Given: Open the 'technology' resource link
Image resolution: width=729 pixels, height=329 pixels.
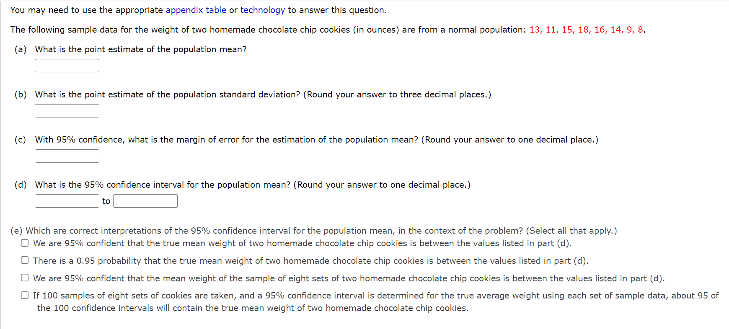Looking at the screenshot, I should click(x=263, y=10).
